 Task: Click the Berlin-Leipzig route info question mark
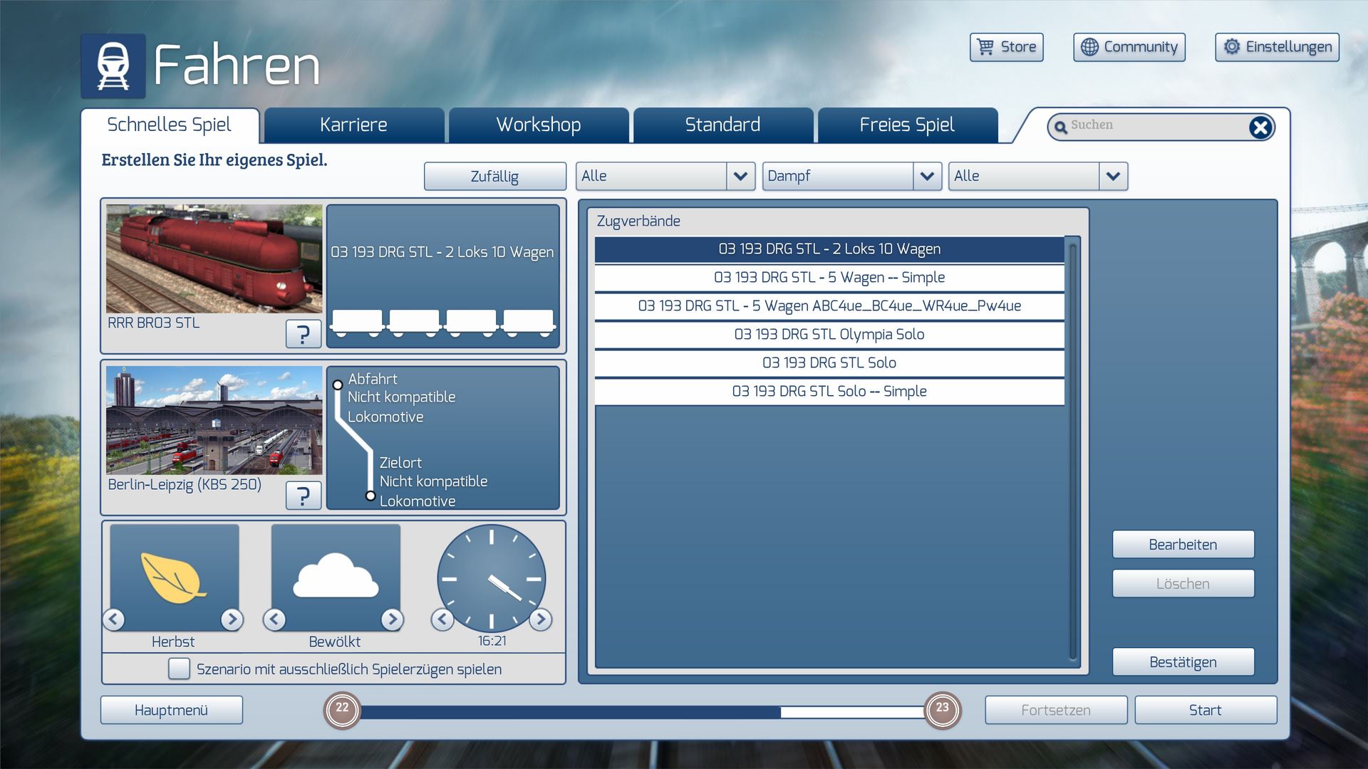coord(303,495)
